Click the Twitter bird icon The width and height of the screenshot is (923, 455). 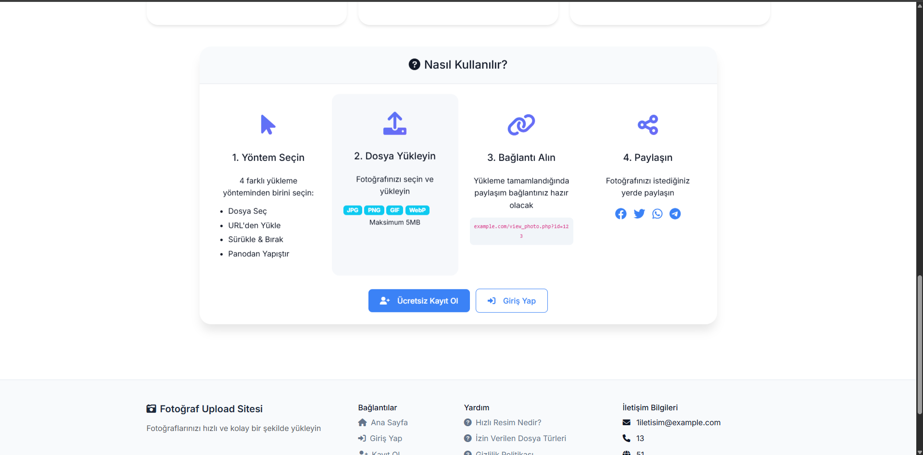click(x=639, y=214)
